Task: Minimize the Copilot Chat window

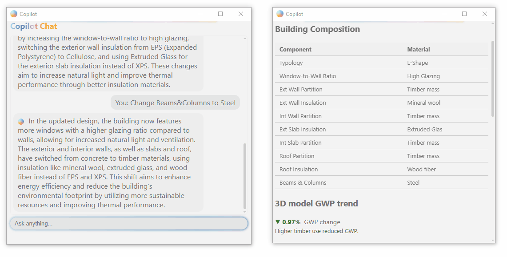Action: click(200, 14)
